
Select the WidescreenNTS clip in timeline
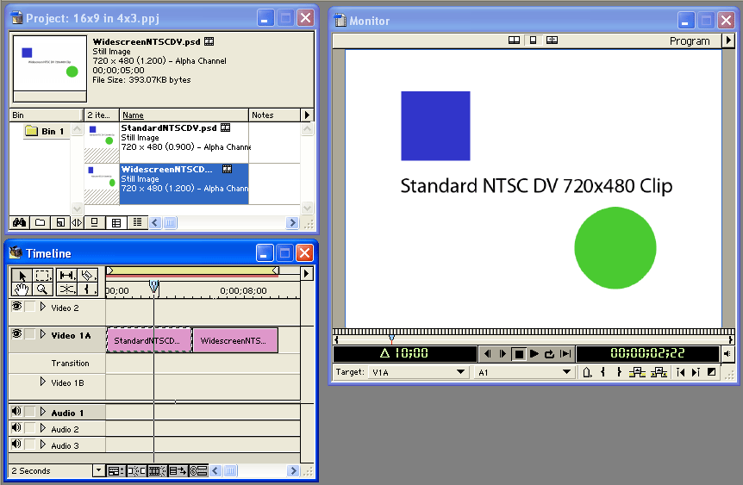click(x=234, y=340)
